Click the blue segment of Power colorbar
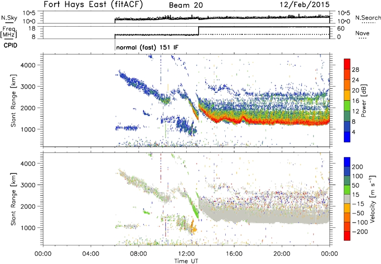Viewport: 381px width, 264px height. 347,137
